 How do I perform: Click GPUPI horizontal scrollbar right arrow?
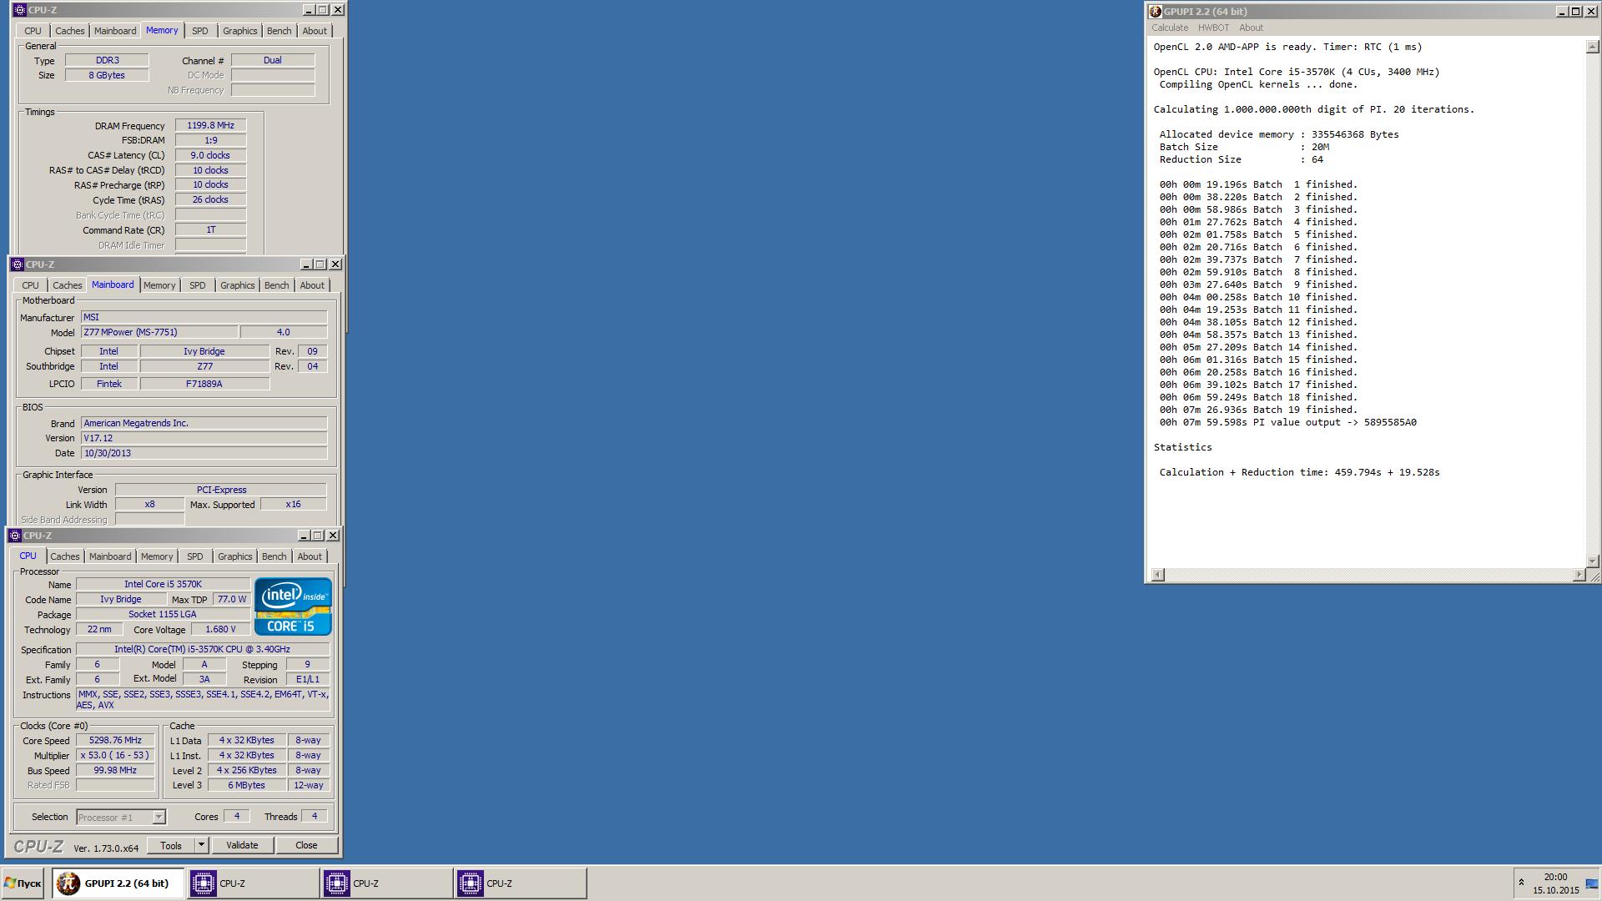(1579, 575)
